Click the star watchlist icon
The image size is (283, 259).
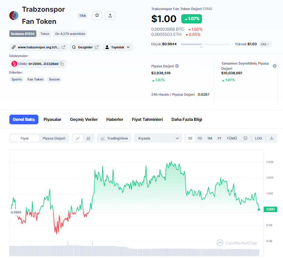point(97,16)
